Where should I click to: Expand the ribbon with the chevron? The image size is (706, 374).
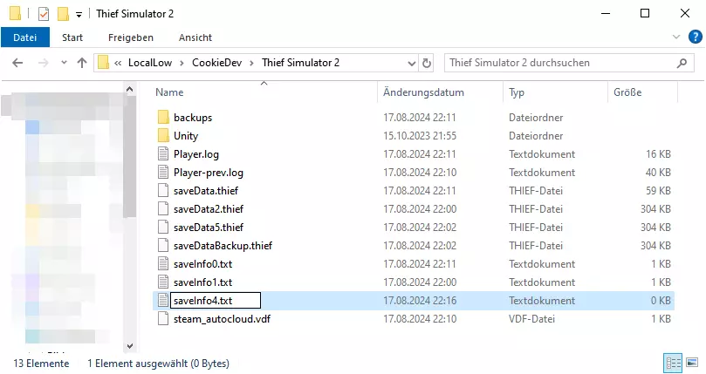pos(676,37)
